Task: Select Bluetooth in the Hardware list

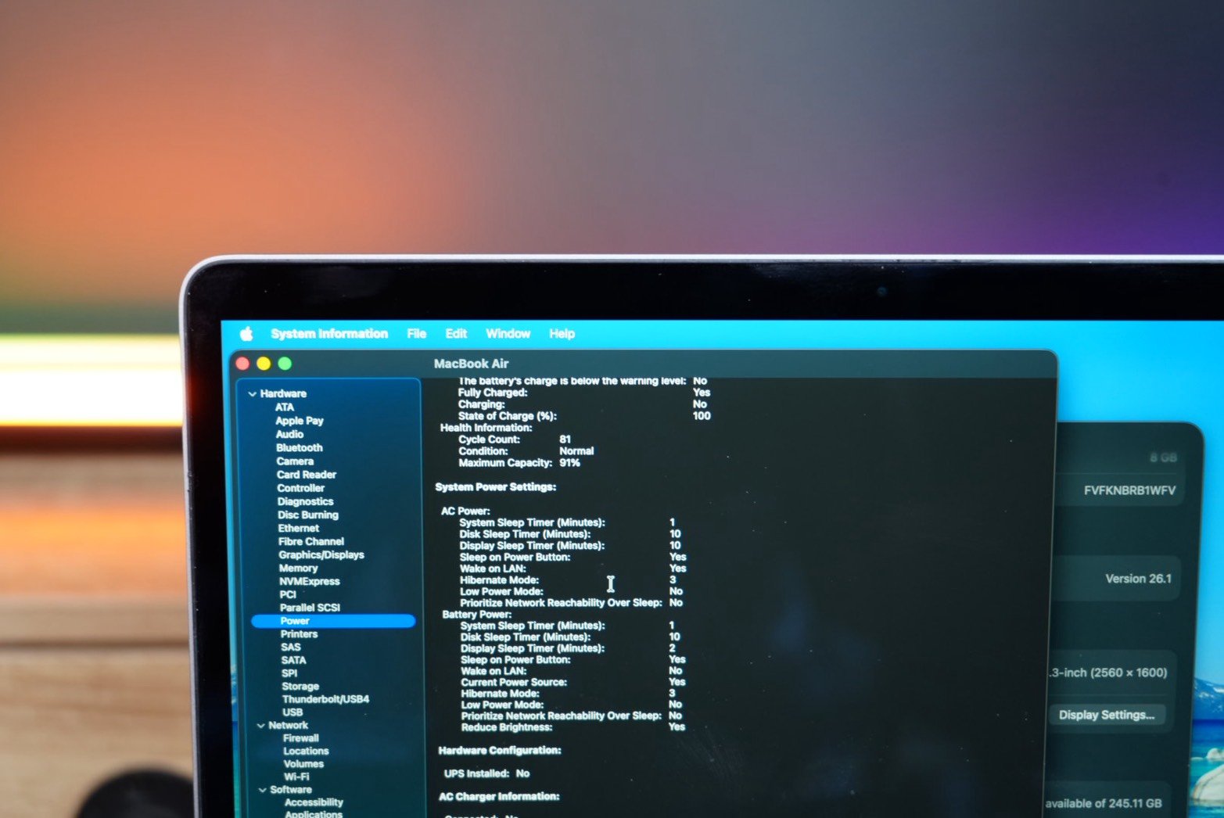Action: click(299, 448)
